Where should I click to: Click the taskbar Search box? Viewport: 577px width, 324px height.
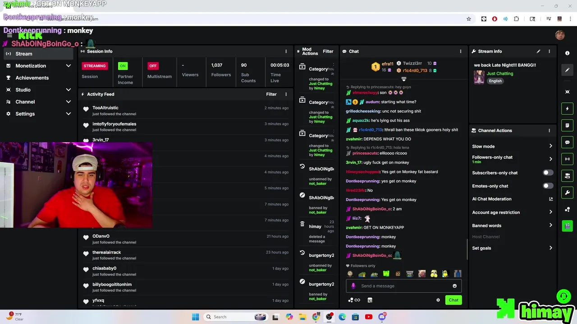[x=235, y=317]
